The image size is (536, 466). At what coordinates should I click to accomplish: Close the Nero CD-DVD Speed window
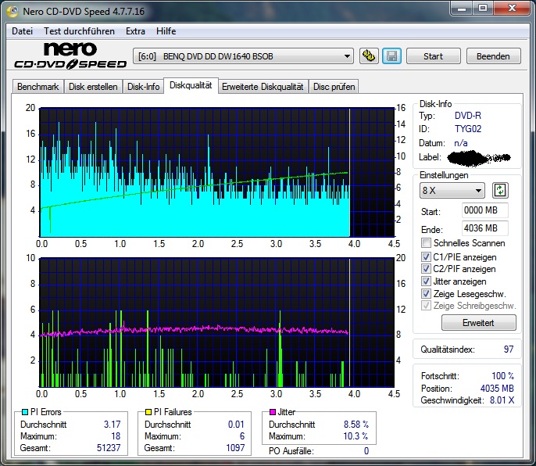[511, 9]
